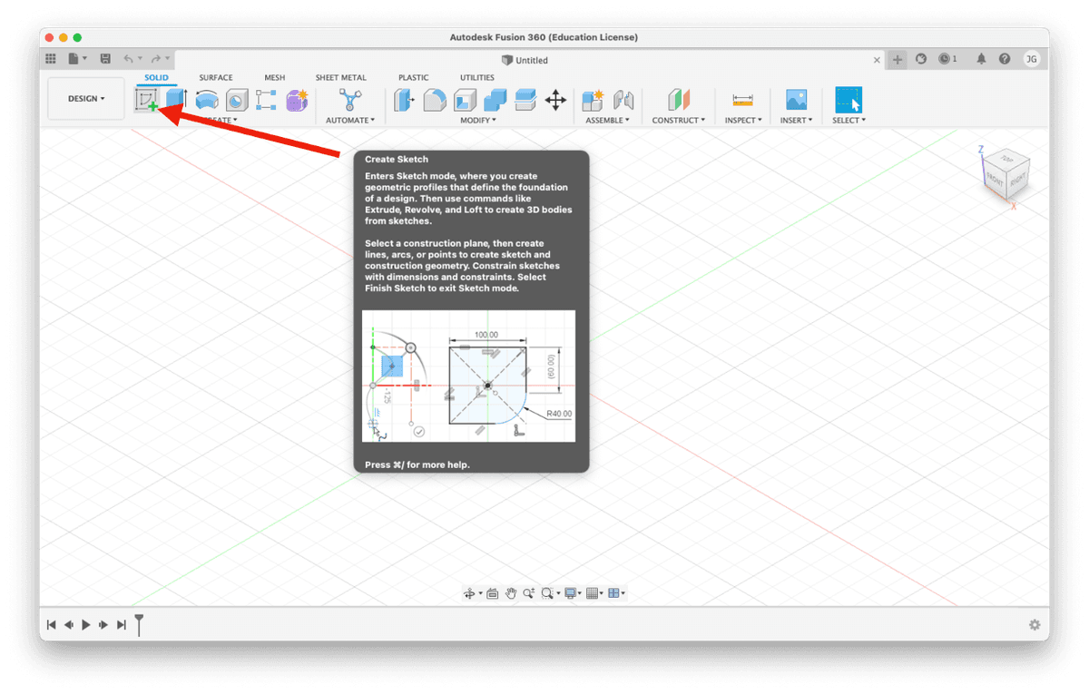Viewport: 1089px width, 694px height.
Task: Expand the SELECT panel dropdown
Action: (849, 120)
